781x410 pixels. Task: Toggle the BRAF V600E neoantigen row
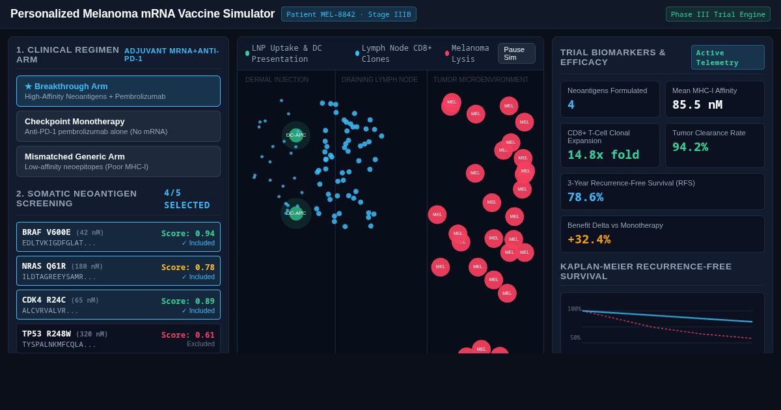(118, 237)
